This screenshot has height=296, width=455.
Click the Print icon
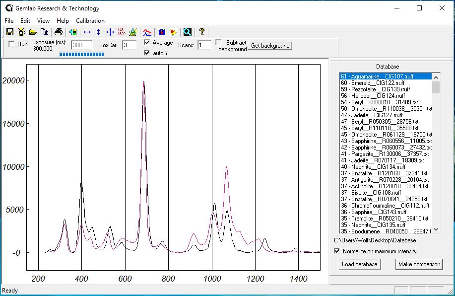click(x=59, y=32)
